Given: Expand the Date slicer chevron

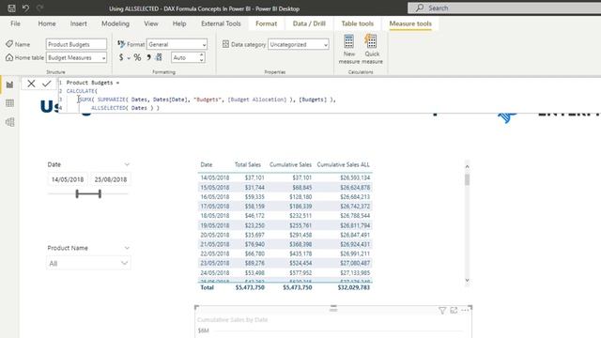Looking at the screenshot, I should [x=127, y=164].
